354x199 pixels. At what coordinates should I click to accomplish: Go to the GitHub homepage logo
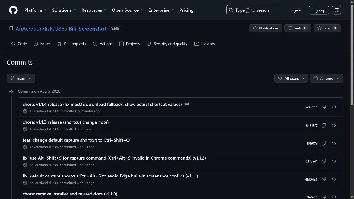click(13, 10)
